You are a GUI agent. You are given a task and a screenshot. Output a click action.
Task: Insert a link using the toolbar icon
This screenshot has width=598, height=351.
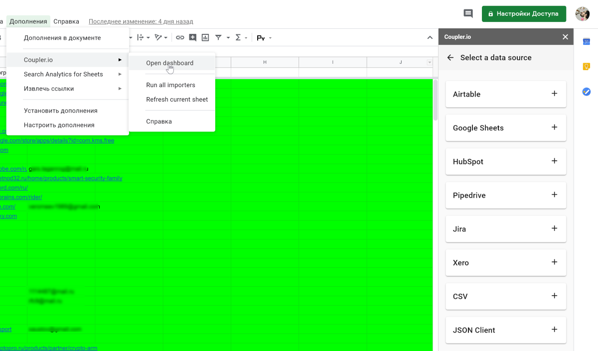(x=180, y=37)
